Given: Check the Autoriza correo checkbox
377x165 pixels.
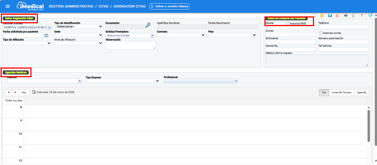Looking at the screenshot, I should click(x=321, y=33).
